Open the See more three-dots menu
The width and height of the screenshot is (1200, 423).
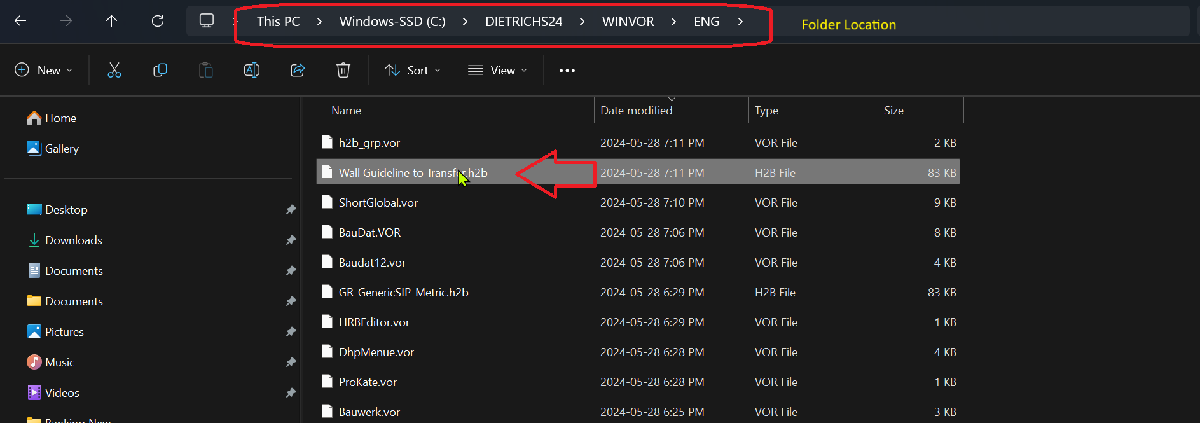pyautogui.click(x=567, y=71)
